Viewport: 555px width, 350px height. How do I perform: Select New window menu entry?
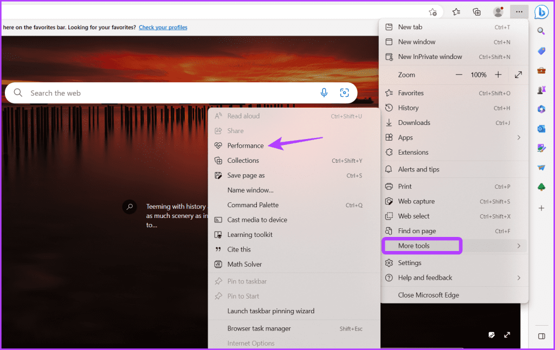(454, 42)
